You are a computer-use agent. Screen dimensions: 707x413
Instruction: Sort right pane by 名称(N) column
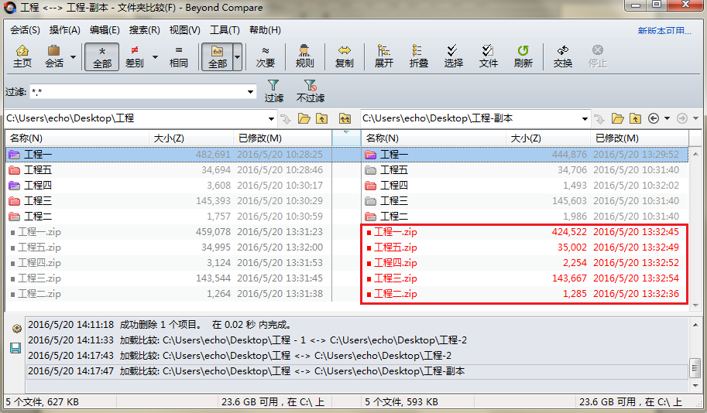click(434, 138)
